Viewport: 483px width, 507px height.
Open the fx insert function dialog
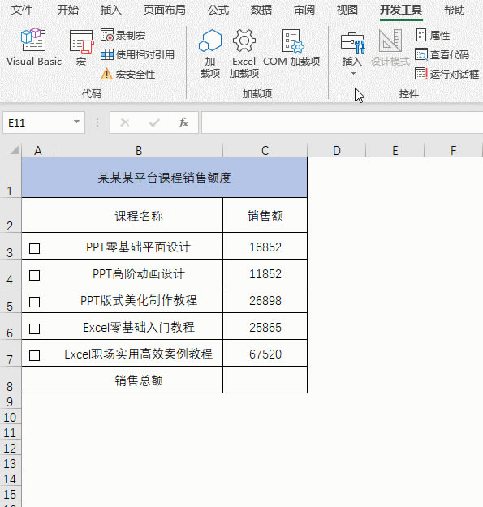(x=183, y=122)
